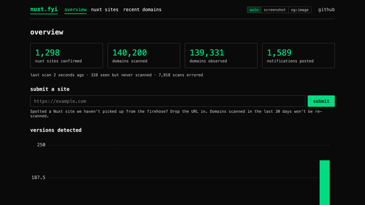Open the nuxt sites page
The height and width of the screenshot is (205, 365).
[x=104, y=10]
